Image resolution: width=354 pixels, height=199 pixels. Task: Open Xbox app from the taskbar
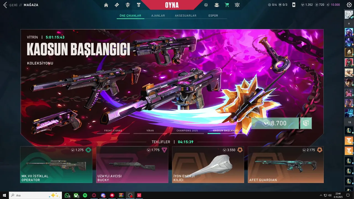pos(76,195)
